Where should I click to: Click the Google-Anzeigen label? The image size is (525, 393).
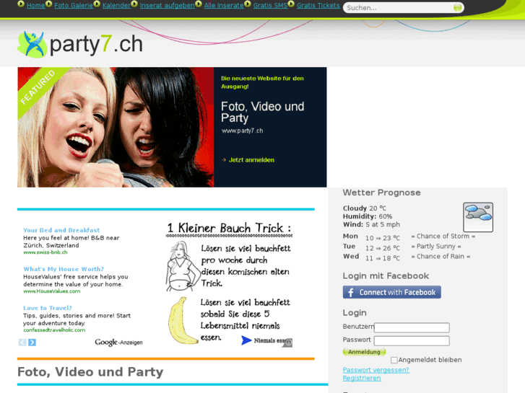[118, 342]
